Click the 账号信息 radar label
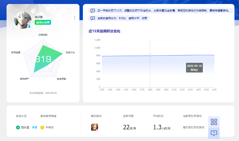Viewport: 239px width, 141px height. click(x=16, y=53)
